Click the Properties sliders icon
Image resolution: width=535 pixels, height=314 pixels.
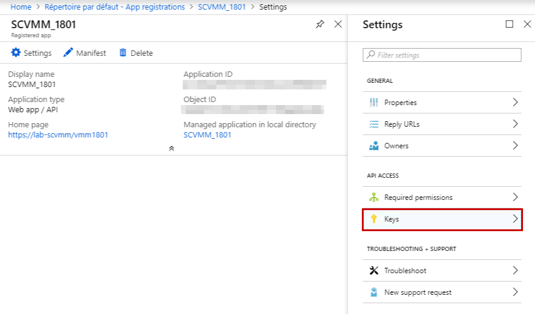374,102
